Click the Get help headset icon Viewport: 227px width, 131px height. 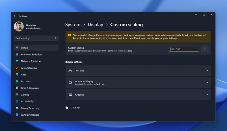pyautogui.click(x=67, y=108)
